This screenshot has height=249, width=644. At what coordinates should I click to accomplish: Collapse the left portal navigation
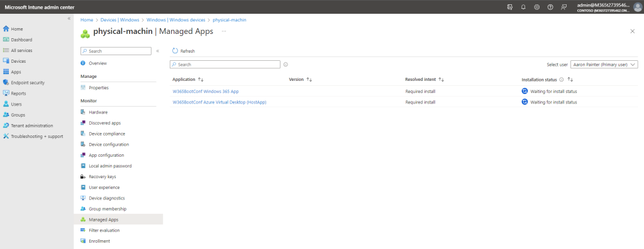pos(69,18)
